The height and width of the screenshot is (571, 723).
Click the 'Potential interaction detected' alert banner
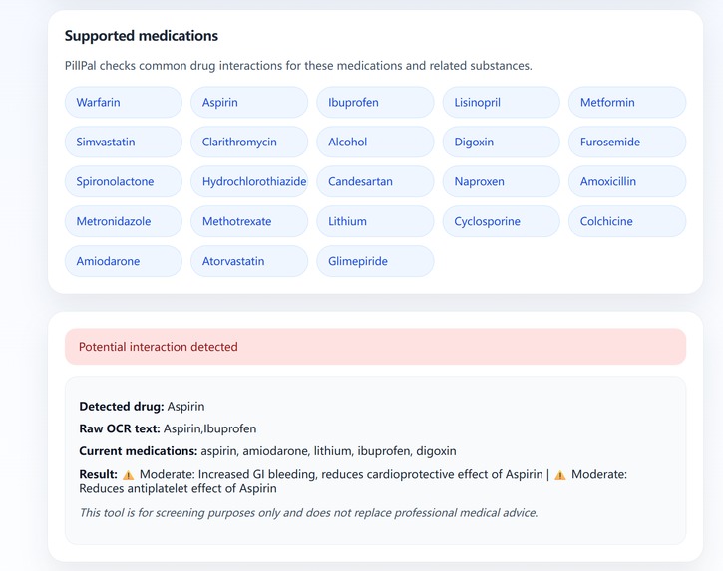point(375,347)
